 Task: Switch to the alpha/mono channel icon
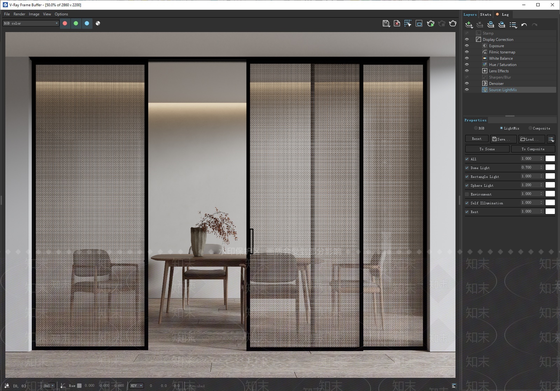(98, 23)
